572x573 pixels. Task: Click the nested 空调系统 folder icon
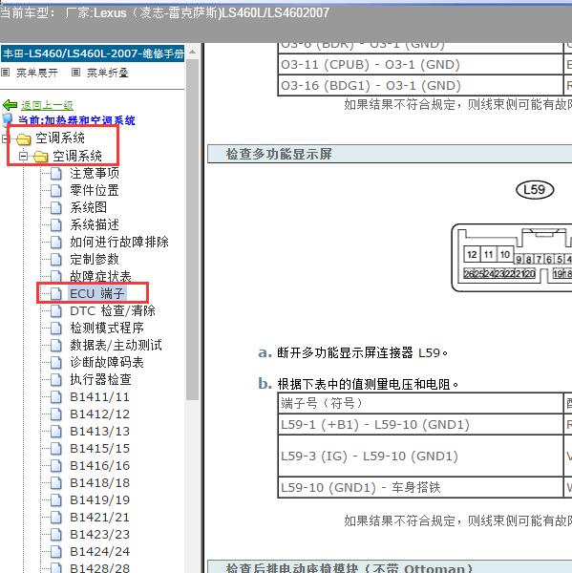click(40, 157)
